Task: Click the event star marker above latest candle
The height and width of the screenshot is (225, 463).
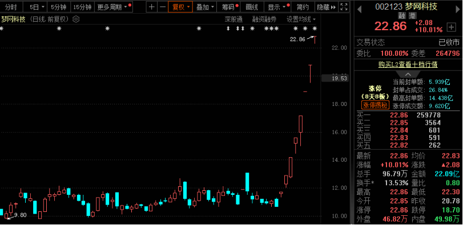Action: 315,28
